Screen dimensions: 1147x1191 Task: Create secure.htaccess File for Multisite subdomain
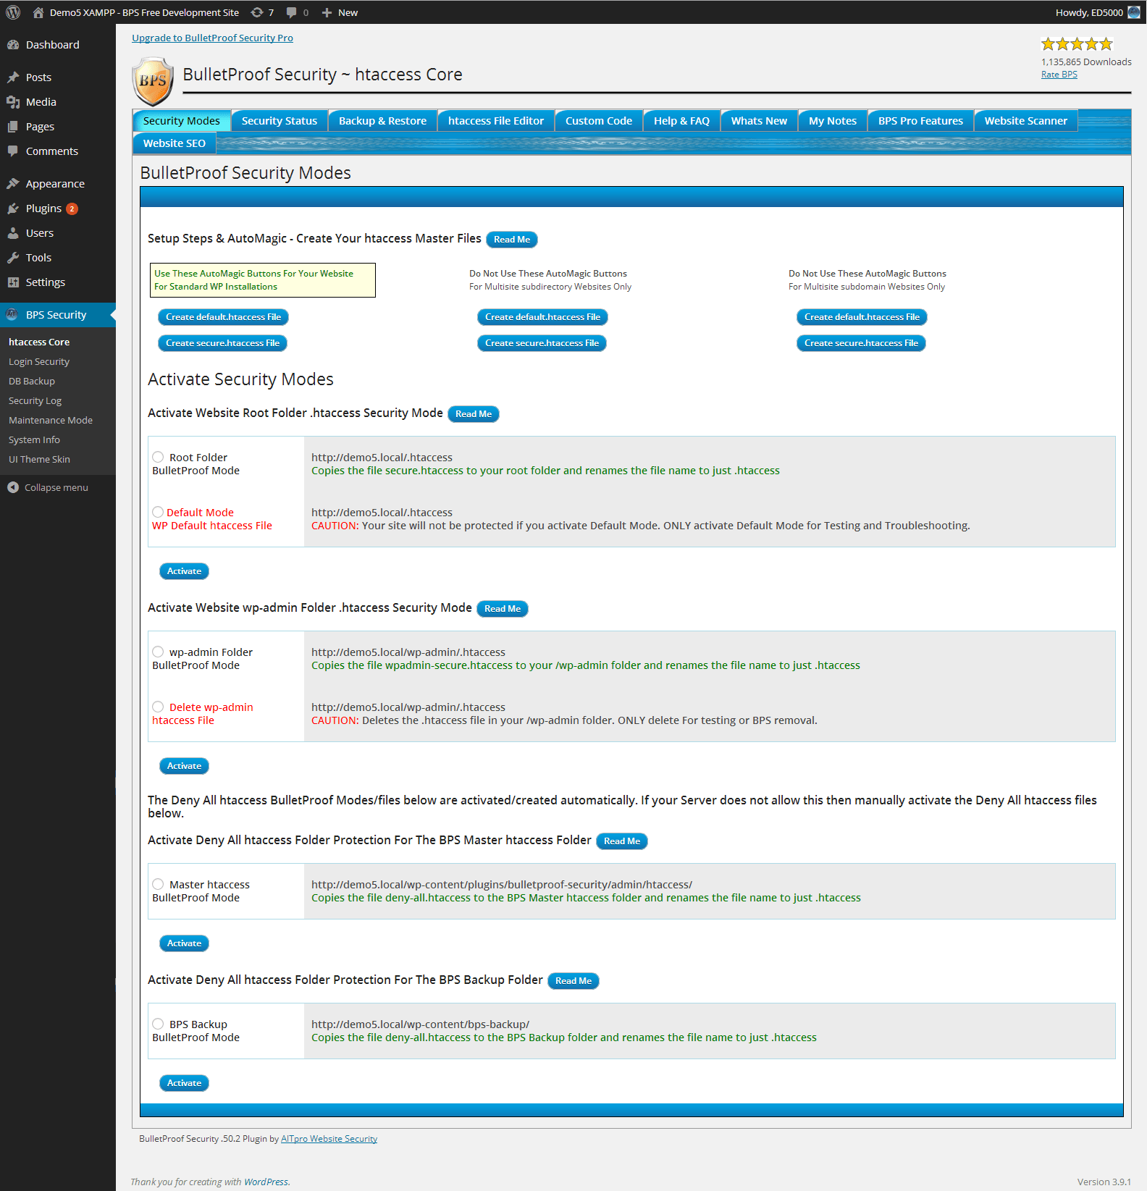(862, 343)
